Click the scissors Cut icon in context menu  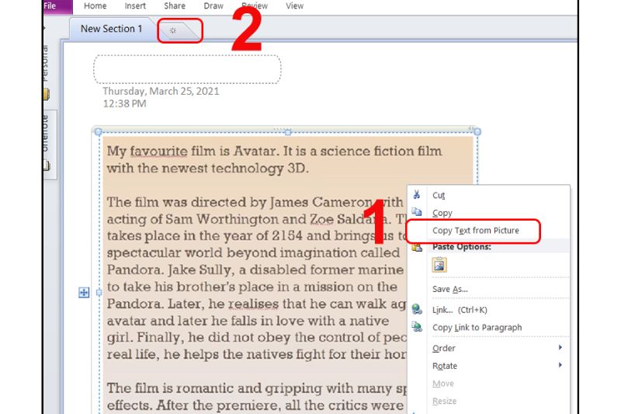coord(417,196)
